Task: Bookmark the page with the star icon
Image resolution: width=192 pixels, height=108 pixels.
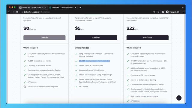Action: [158, 12]
